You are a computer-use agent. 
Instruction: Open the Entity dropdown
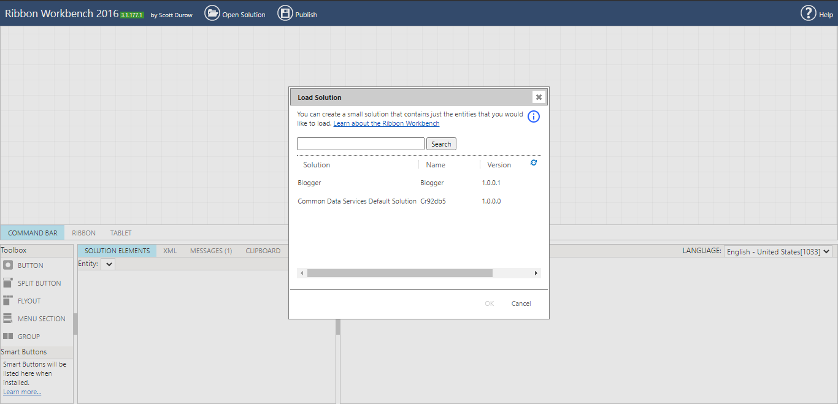click(x=108, y=264)
